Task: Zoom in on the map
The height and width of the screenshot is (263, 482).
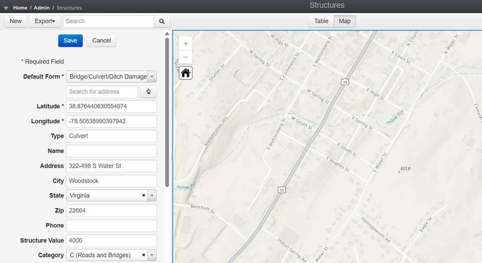Action: (x=186, y=44)
